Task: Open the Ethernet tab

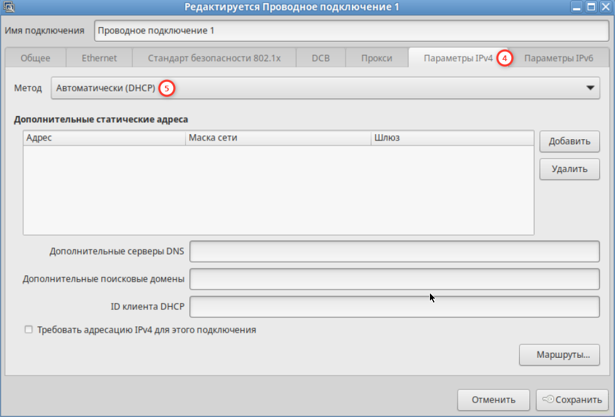Action: pos(99,58)
